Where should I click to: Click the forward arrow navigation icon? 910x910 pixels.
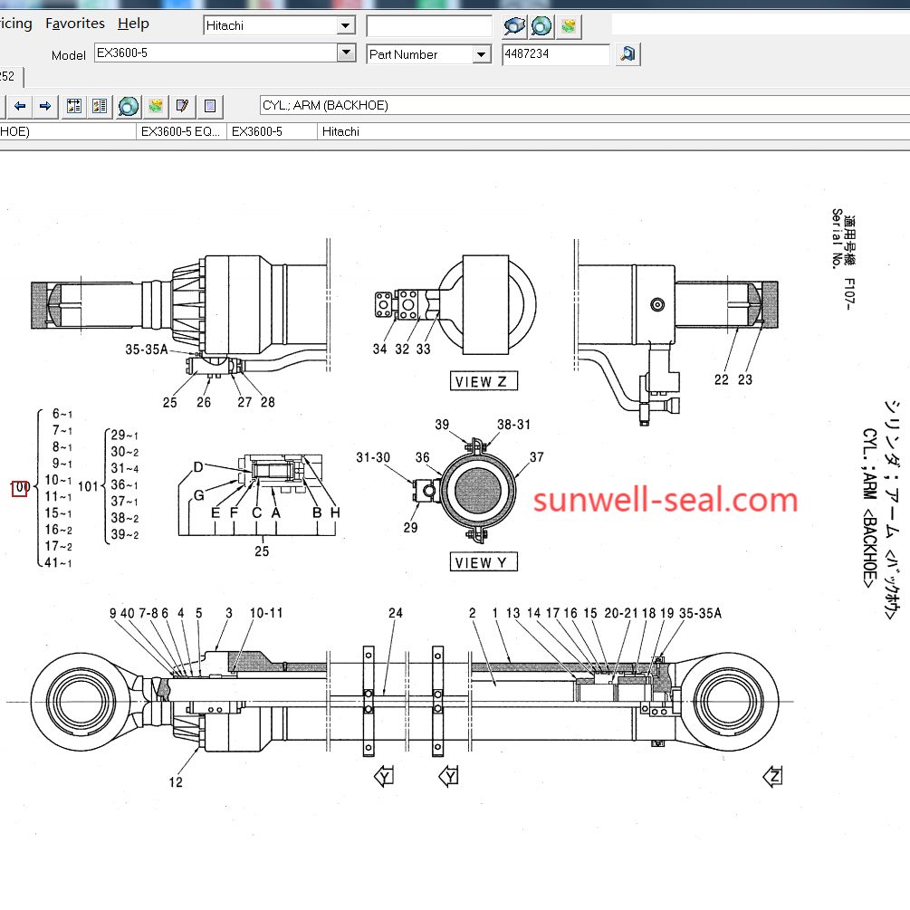point(44,106)
